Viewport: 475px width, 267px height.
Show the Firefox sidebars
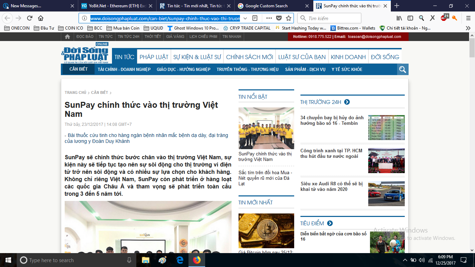coord(410,18)
